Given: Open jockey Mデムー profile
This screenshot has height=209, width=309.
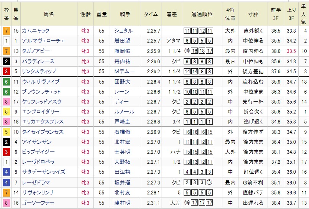Looking at the screenshot, I should 125,71.
